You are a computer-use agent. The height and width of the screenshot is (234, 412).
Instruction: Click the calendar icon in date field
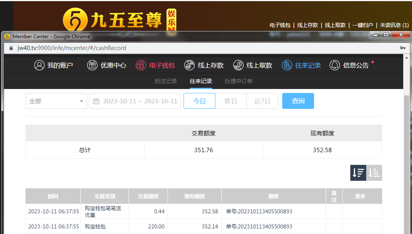(96, 101)
